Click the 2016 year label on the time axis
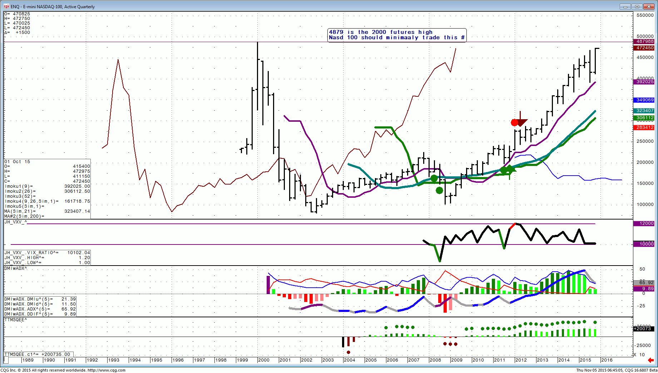Image resolution: width=658 pixels, height=373 pixels. coord(607,360)
